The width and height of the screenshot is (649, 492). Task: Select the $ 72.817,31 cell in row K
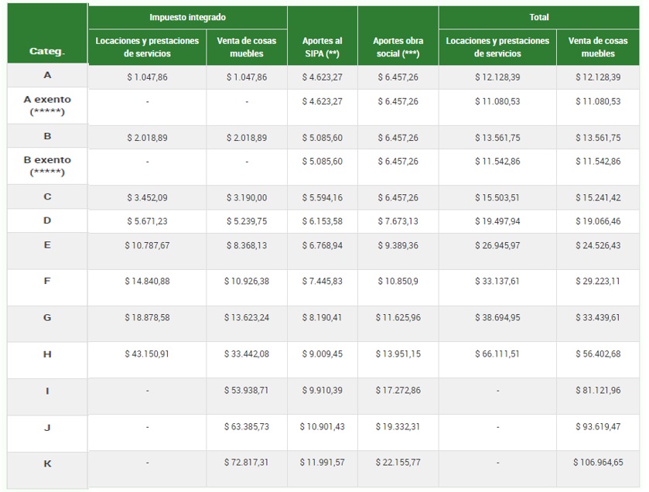pyautogui.click(x=247, y=463)
